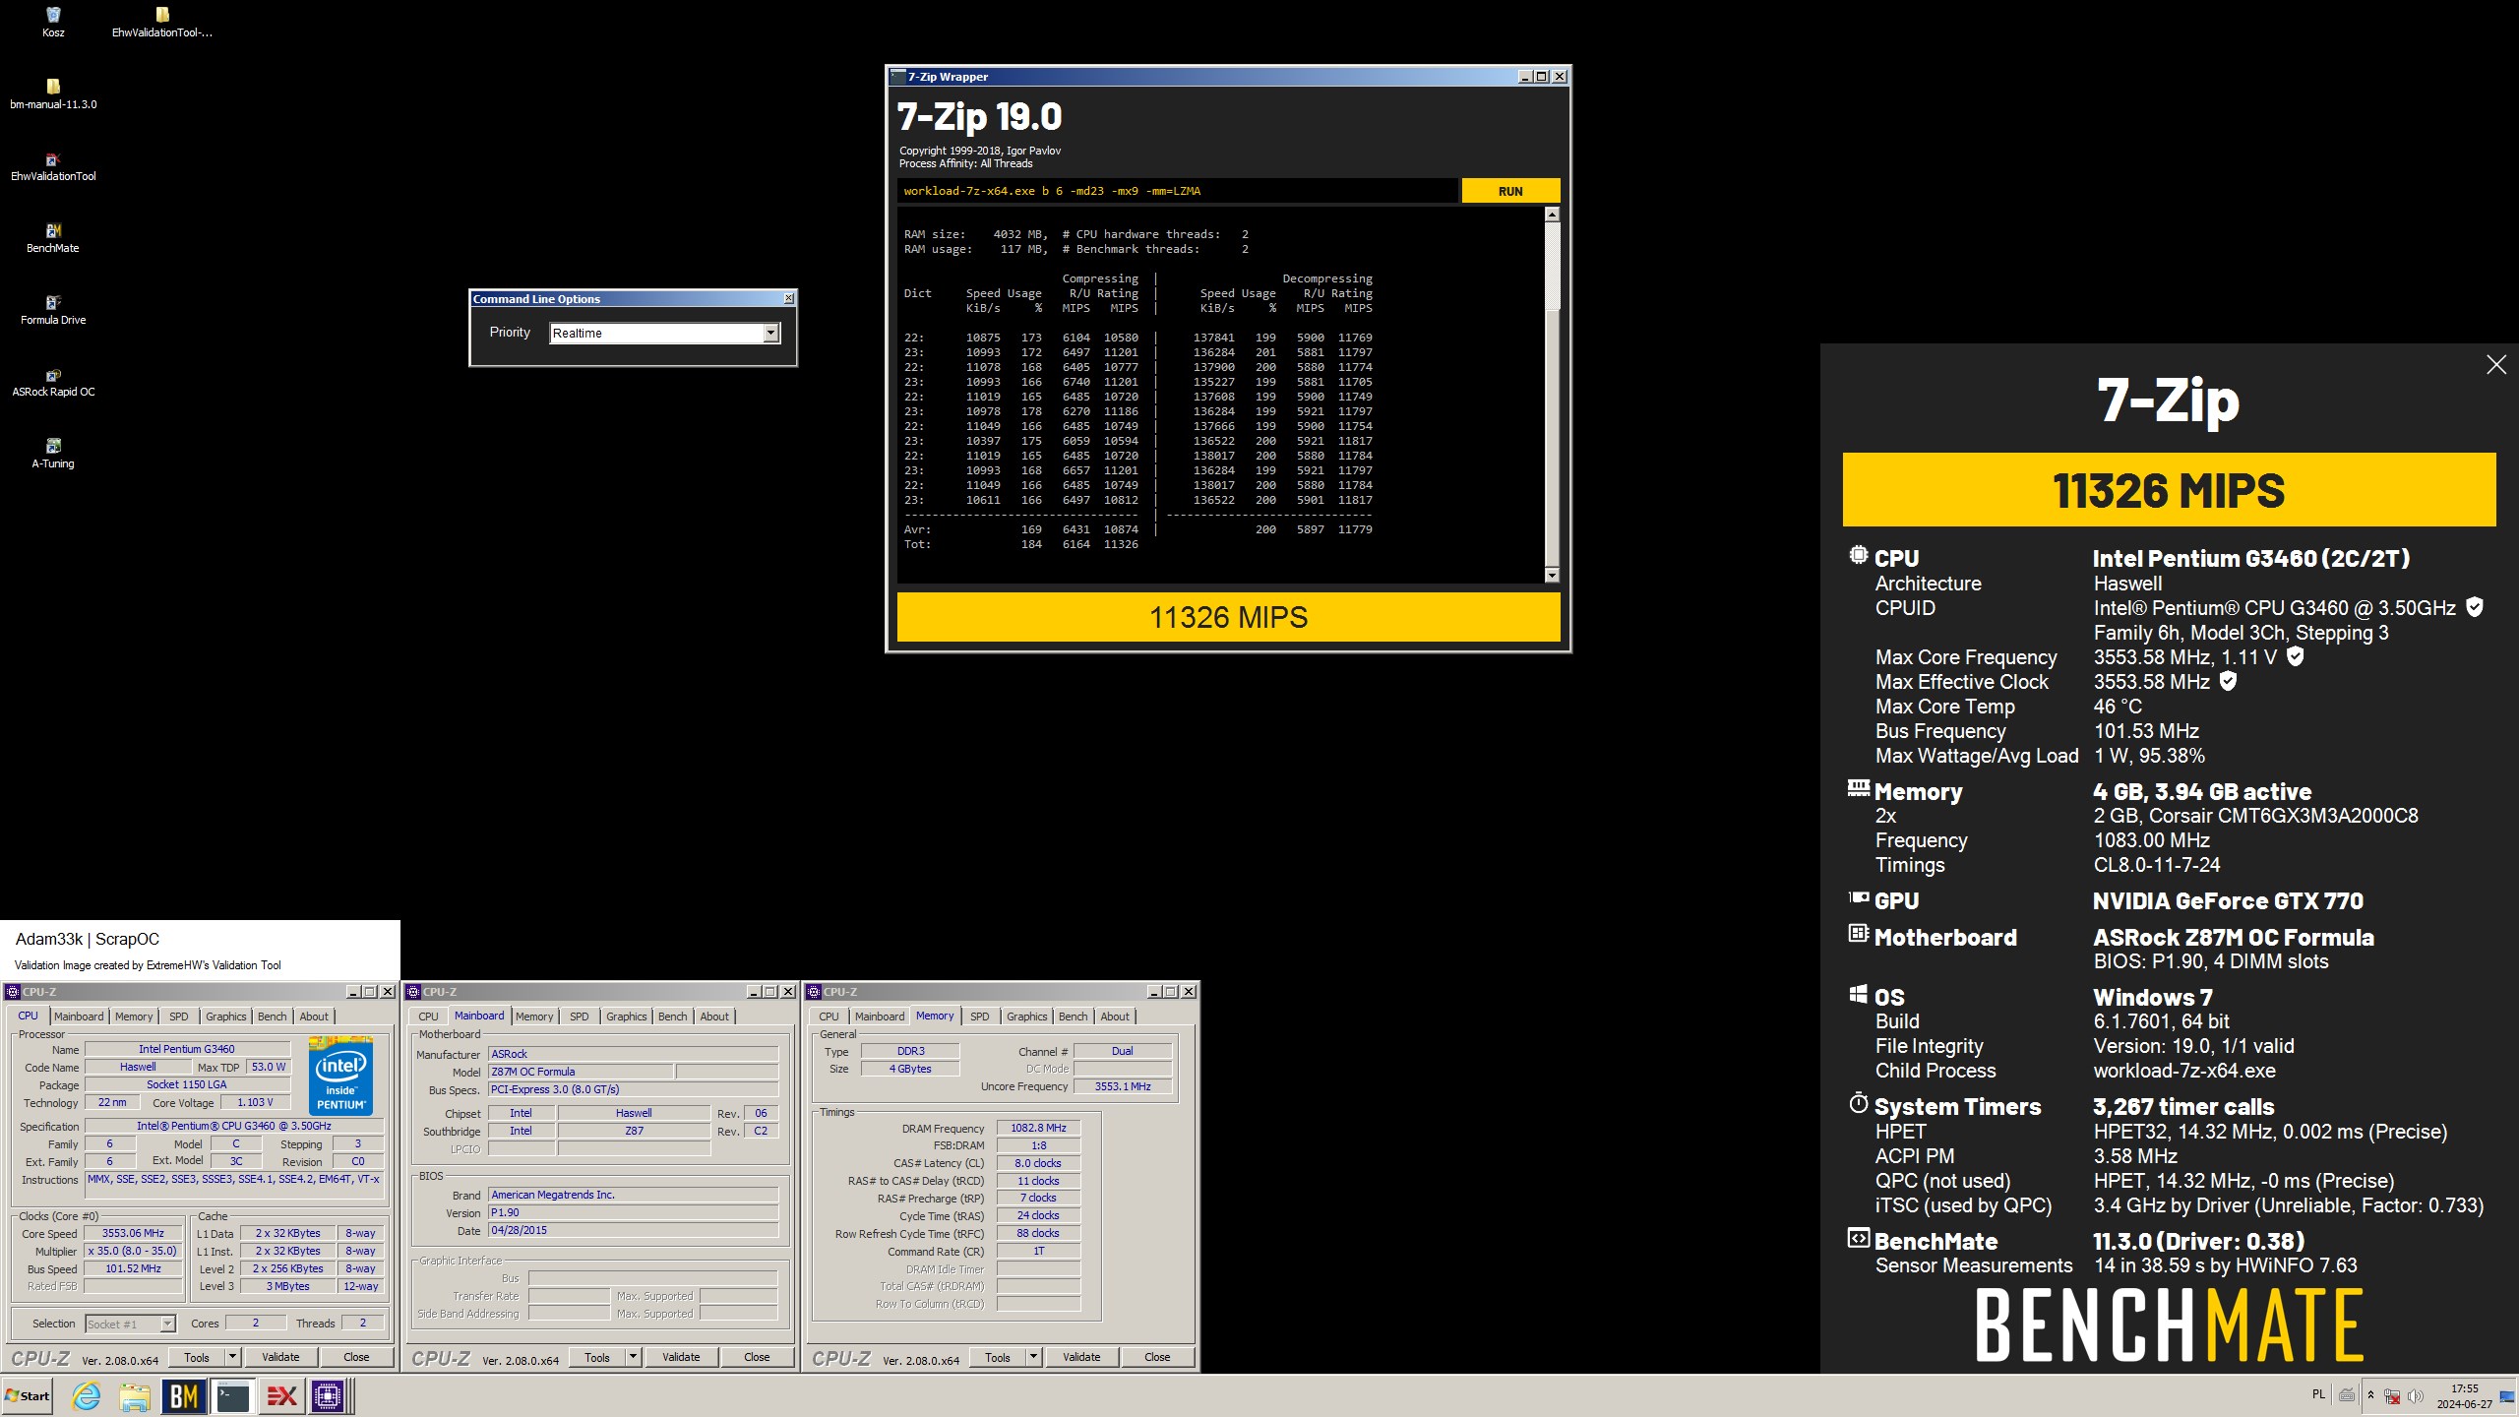Image resolution: width=2519 pixels, height=1417 pixels.
Task: Launch the EhwValidationTool desktop shortcut
Action: (53, 165)
